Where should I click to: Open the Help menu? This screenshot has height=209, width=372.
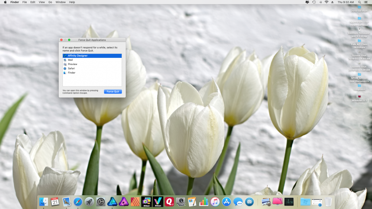point(72,2)
